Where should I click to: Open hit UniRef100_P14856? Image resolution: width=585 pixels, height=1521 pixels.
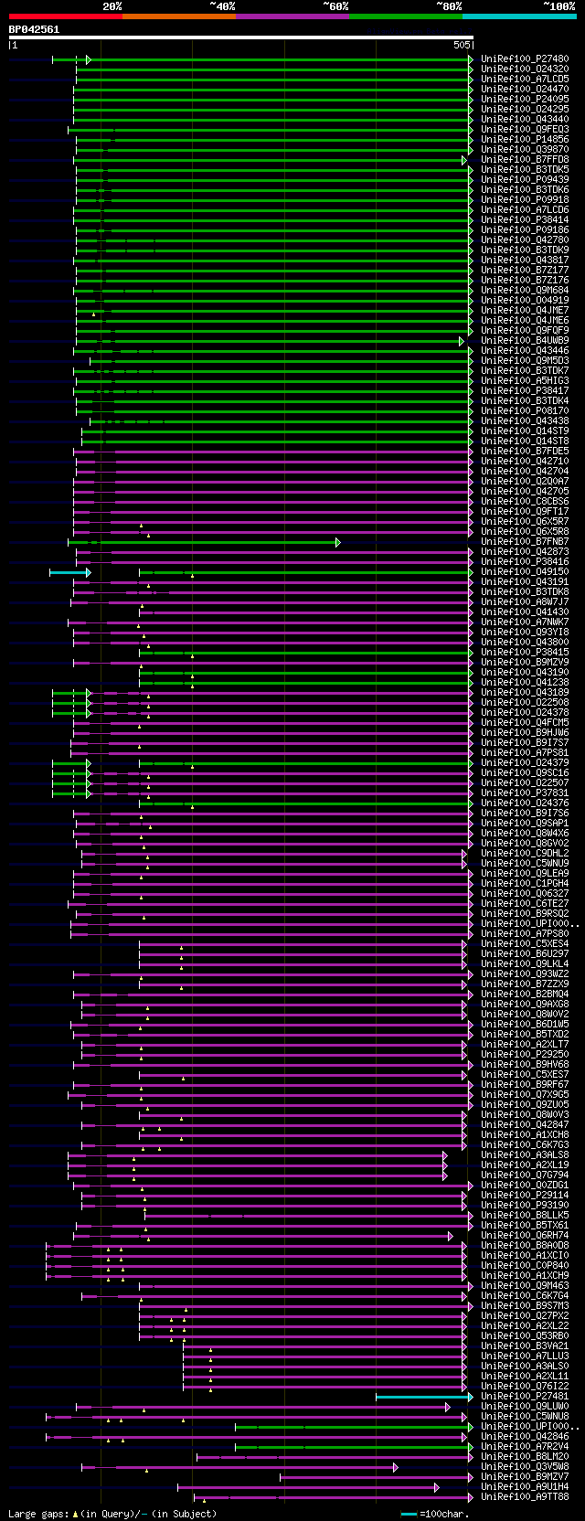pos(525,140)
